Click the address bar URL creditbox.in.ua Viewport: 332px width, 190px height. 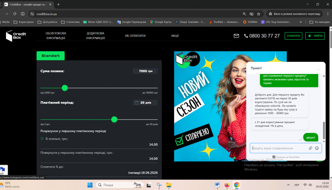(46, 14)
